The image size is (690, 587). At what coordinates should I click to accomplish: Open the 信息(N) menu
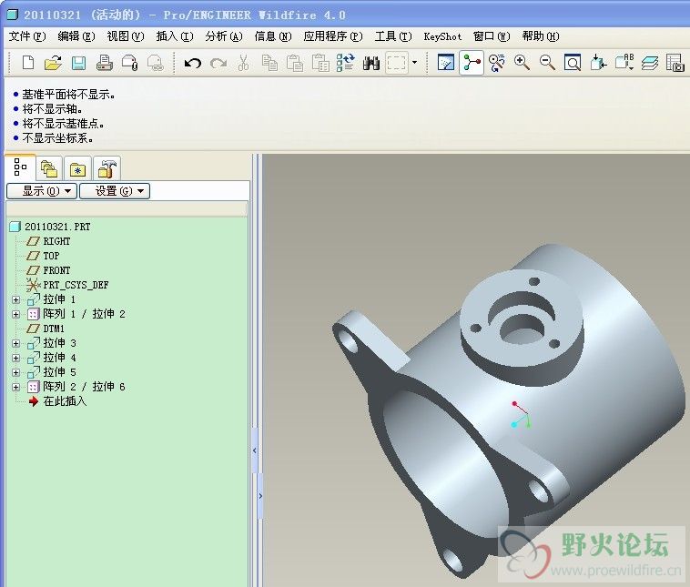point(273,36)
